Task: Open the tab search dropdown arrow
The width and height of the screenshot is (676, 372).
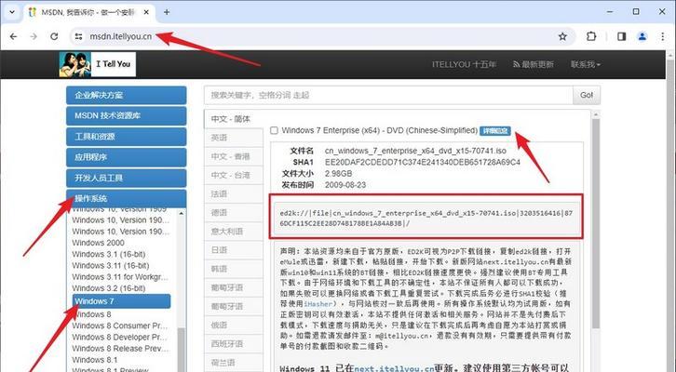Action: (x=12, y=12)
